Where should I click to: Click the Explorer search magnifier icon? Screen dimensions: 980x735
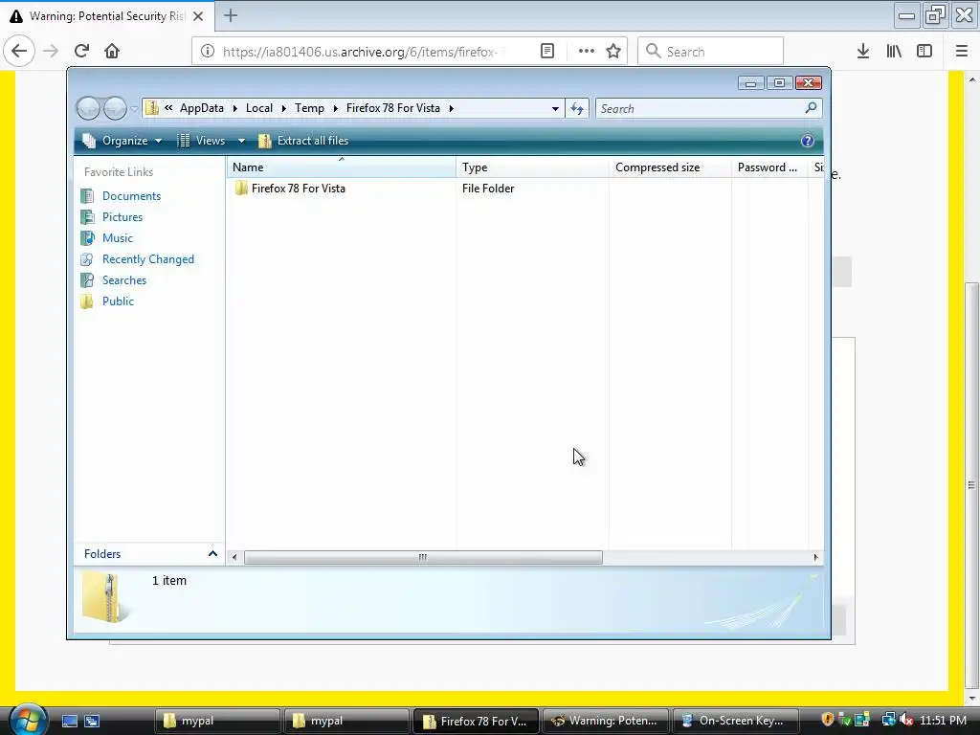[x=812, y=108]
